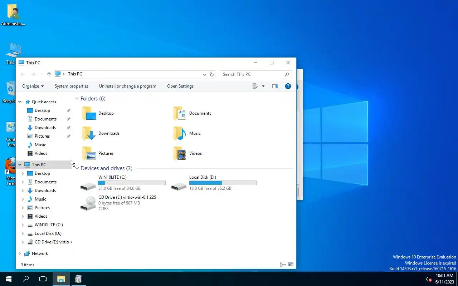Go up one level with up arrow
The width and height of the screenshot is (458, 286).
[x=49, y=74]
